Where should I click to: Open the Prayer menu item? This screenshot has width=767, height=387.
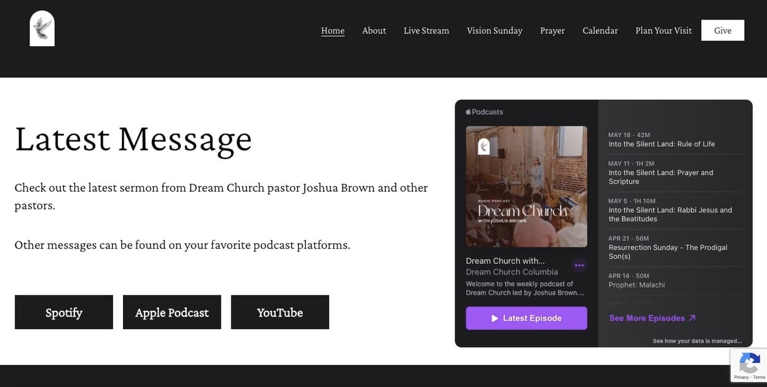tap(552, 31)
